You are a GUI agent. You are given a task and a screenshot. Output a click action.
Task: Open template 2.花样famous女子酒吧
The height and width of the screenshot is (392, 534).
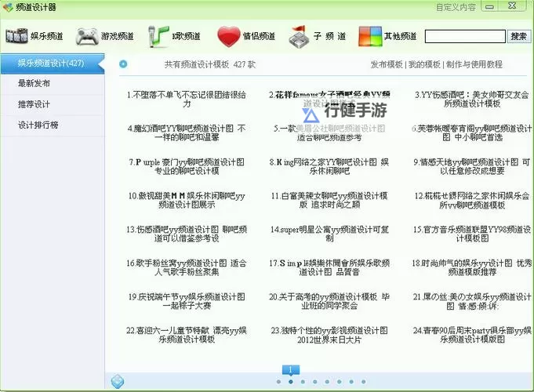[329, 99]
